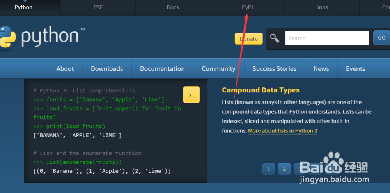Expand the Documentation menu
The height and width of the screenshot is (193, 390).
click(x=162, y=69)
